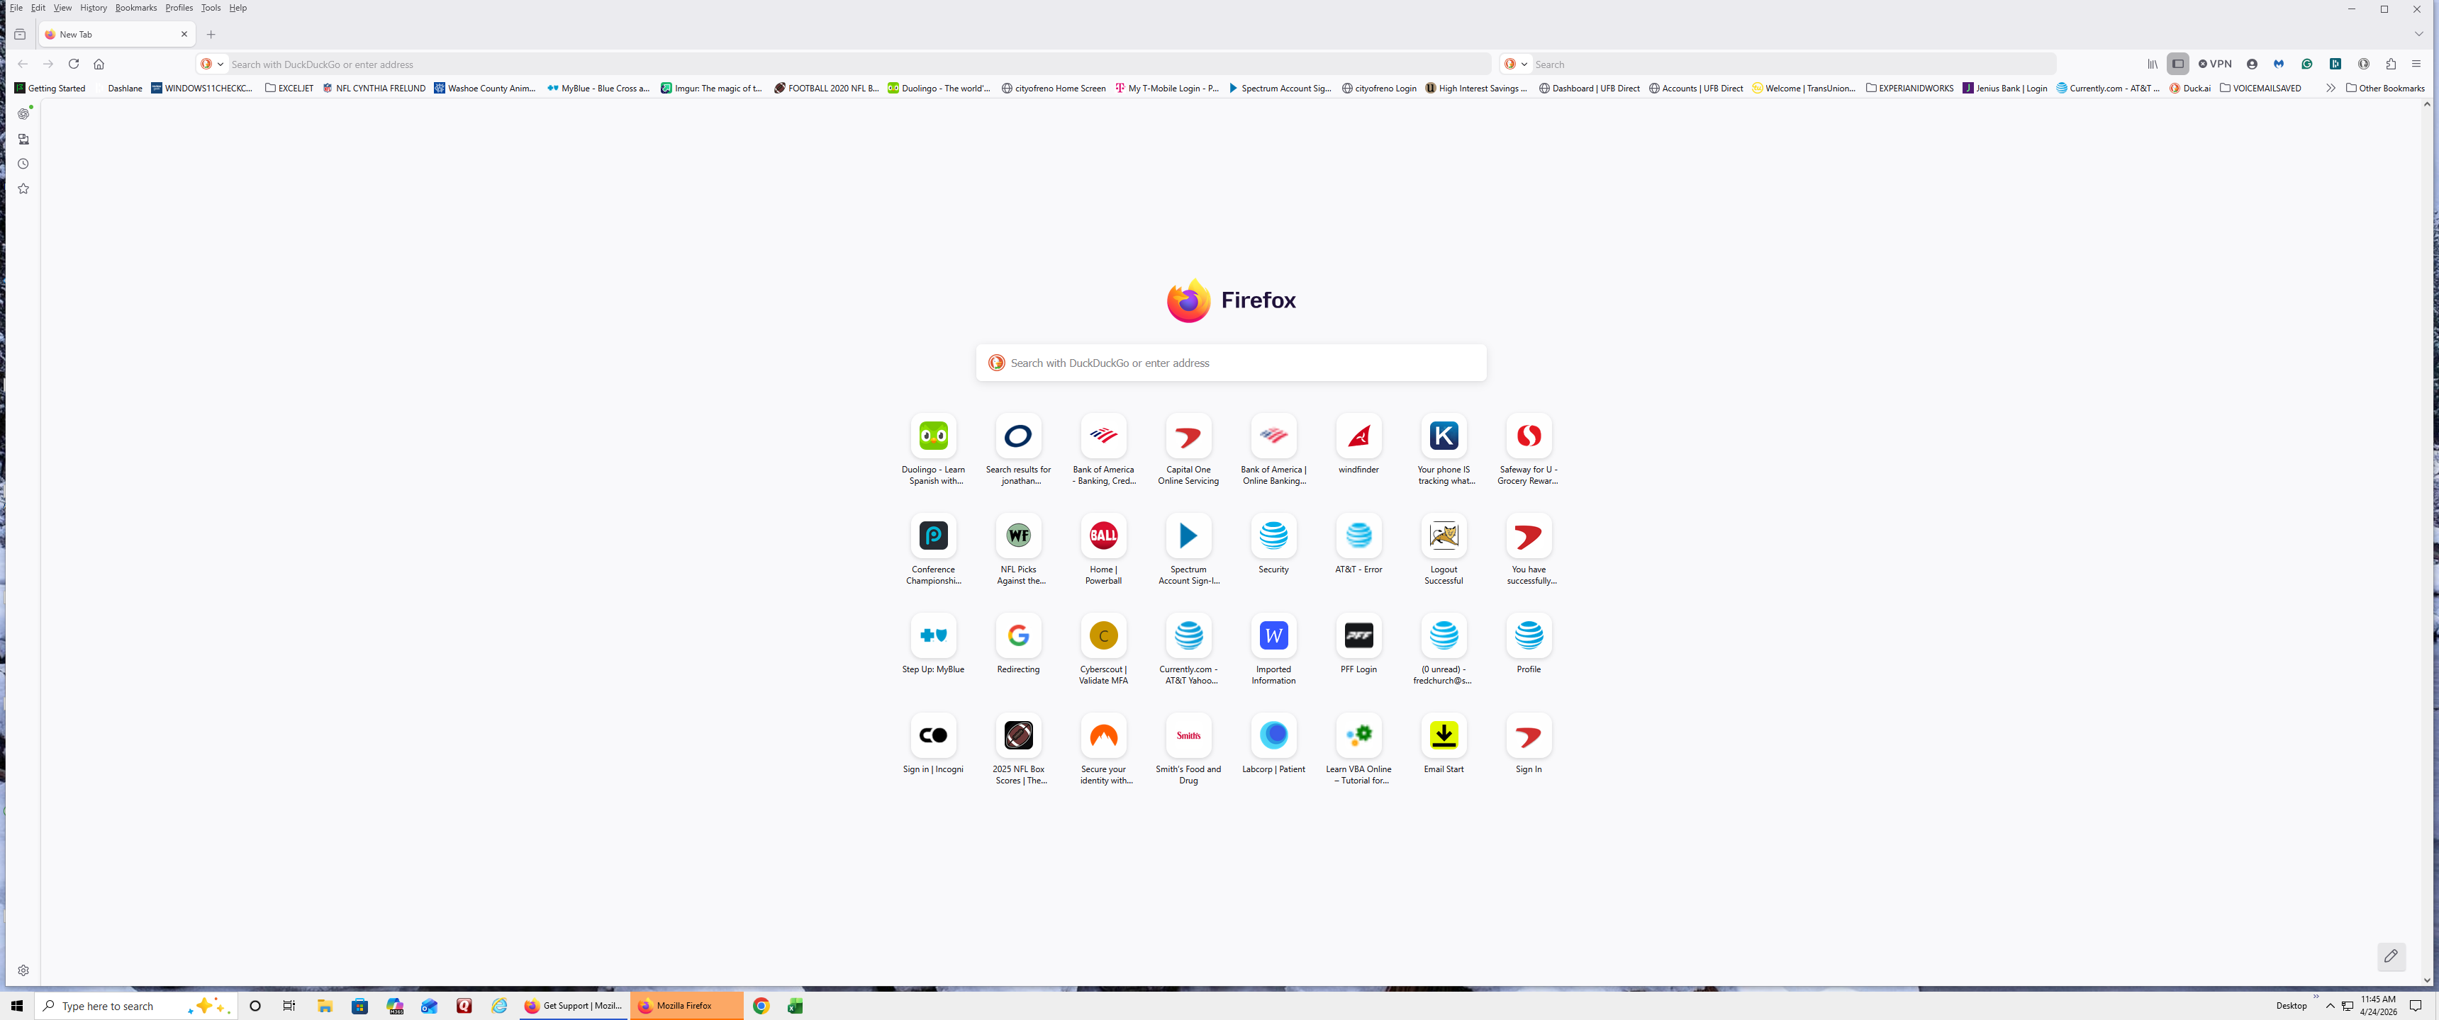This screenshot has width=2439, height=1020.
Task: Click the Grammarly extension icon
Action: click(x=2307, y=64)
